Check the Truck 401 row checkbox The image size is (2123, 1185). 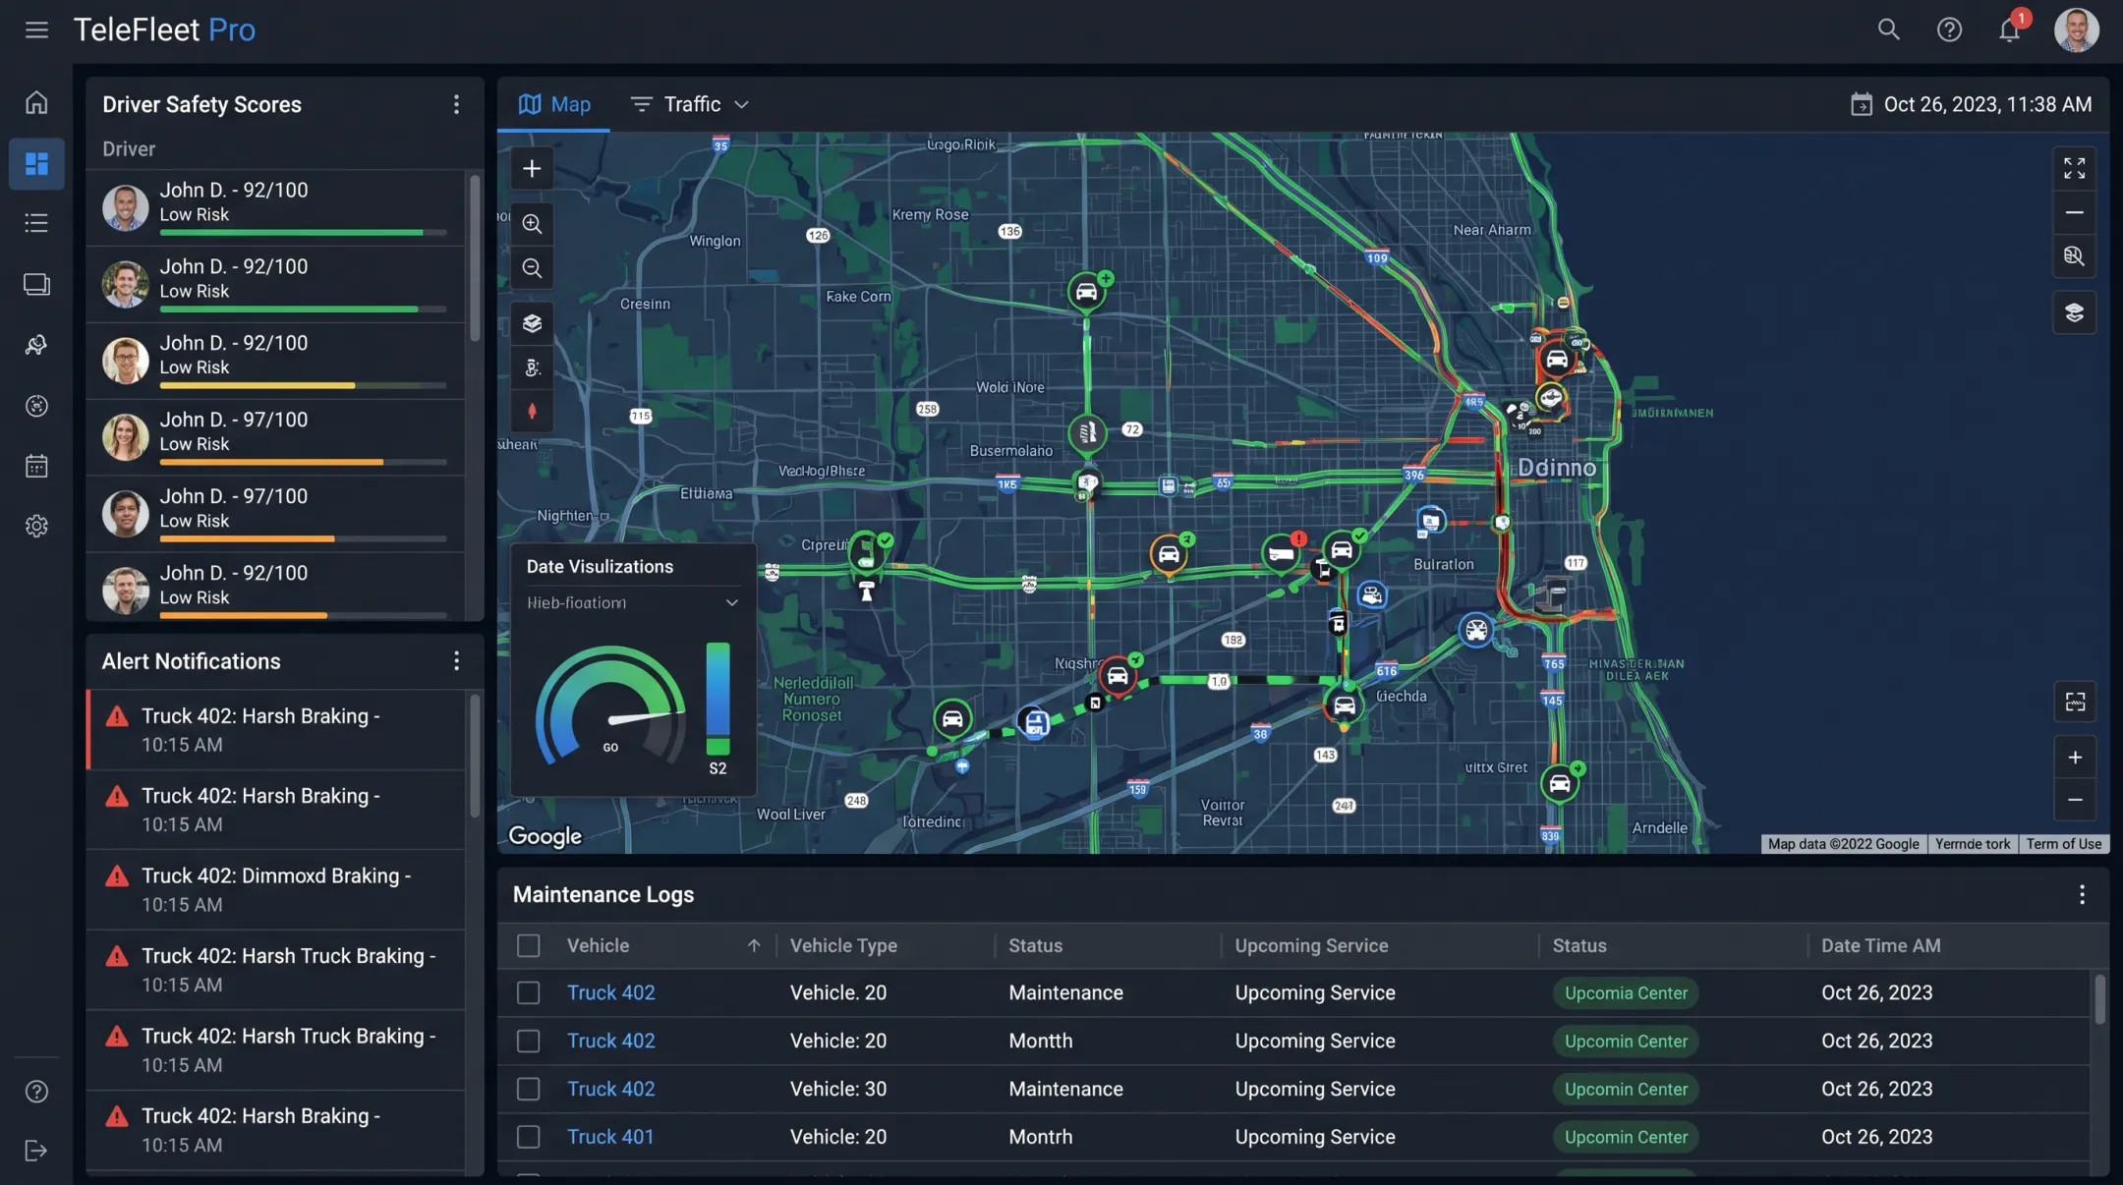tap(529, 1137)
